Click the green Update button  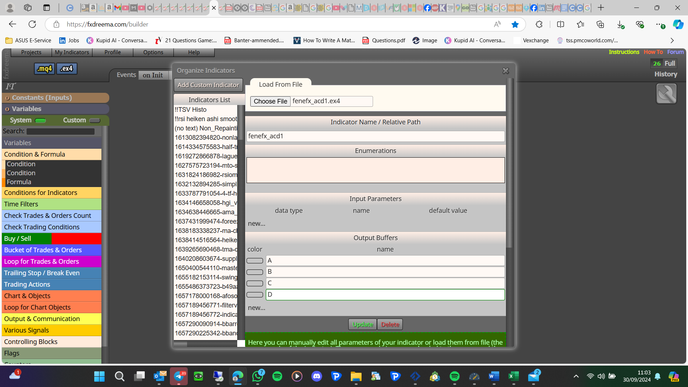[x=363, y=324]
